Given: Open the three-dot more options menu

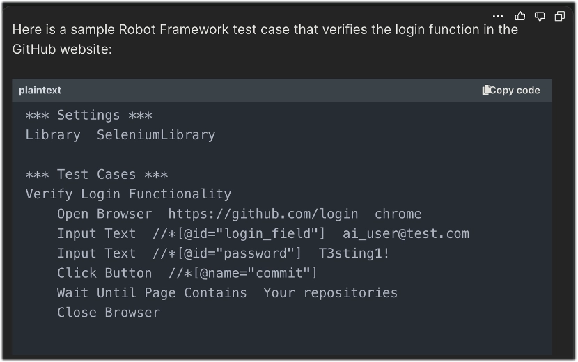Looking at the screenshot, I should pos(498,16).
